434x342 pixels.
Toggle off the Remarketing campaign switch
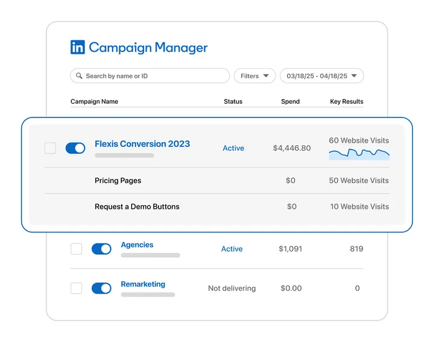101,288
